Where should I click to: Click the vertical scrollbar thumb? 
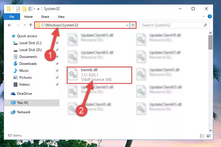tap(210, 42)
